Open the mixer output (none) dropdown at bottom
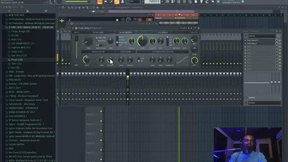Screen dimensions: 288x162 point(264,103)
